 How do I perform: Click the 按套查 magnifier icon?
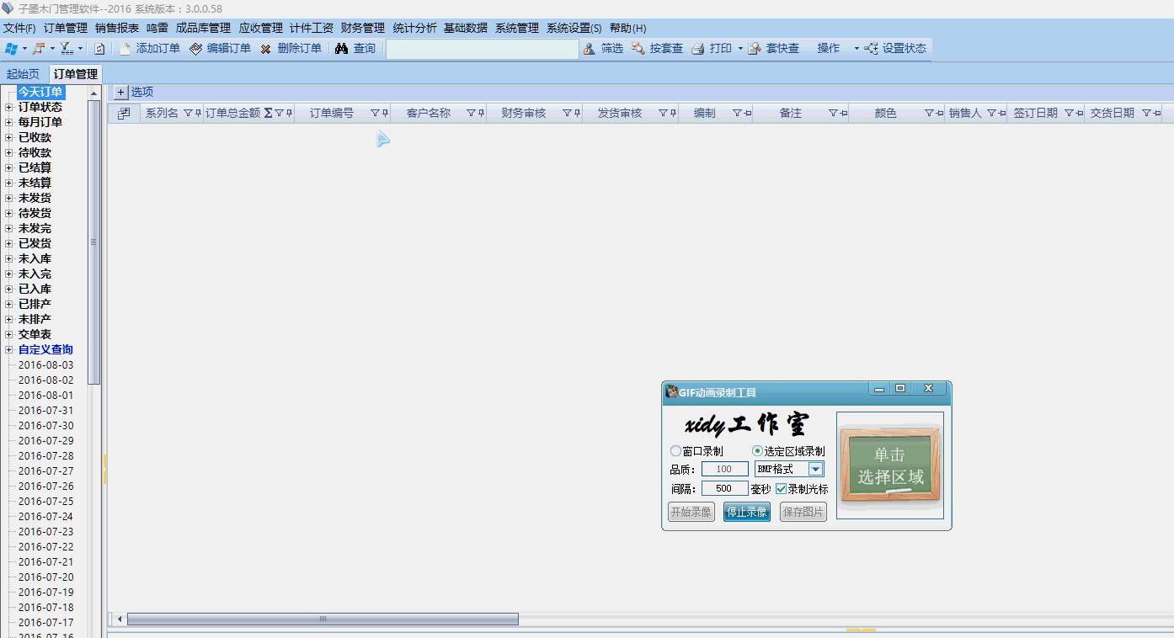[x=638, y=49]
